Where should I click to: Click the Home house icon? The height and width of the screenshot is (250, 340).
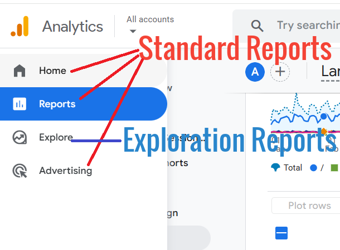[x=20, y=71]
